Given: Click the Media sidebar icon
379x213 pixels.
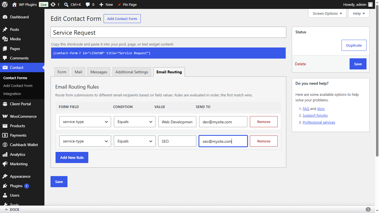Looking at the screenshot, I should (x=5, y=39).
